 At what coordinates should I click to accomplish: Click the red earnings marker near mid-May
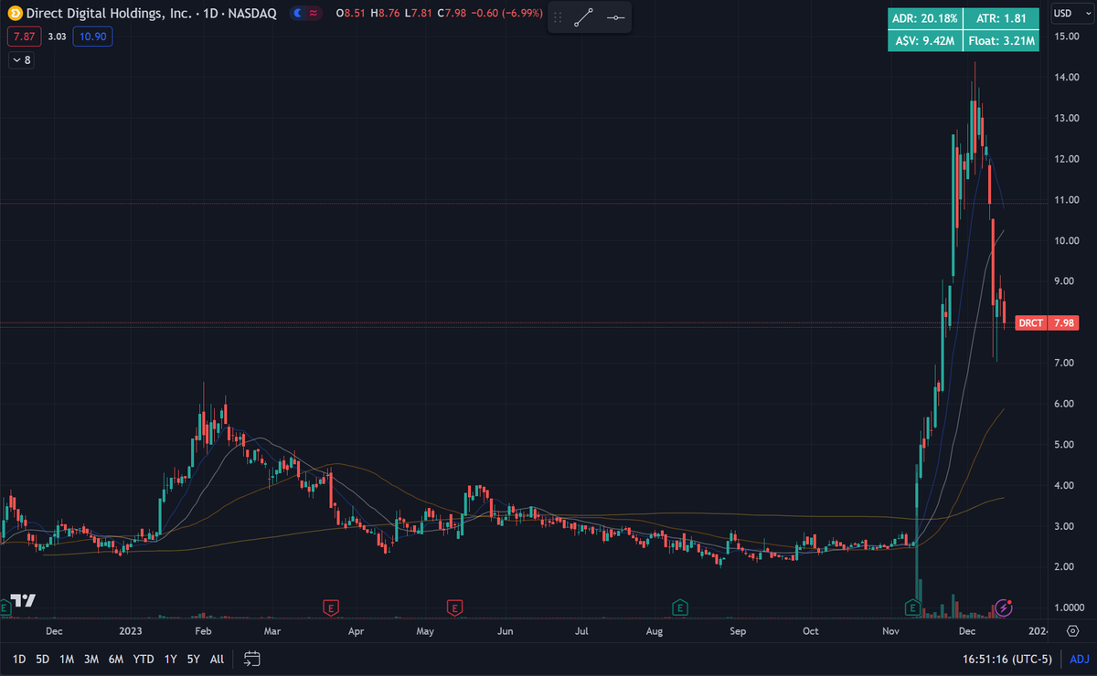click(x=453, y=607)
